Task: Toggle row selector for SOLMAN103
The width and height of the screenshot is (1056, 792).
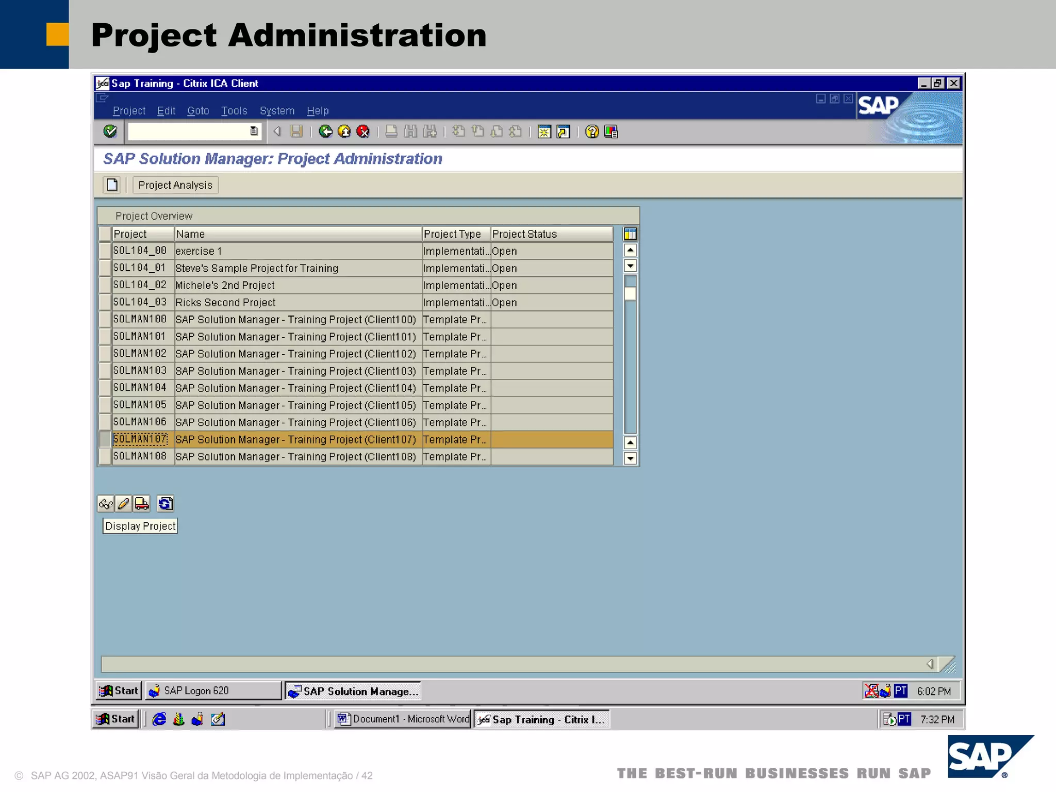Action: click(x=105, y=371)
